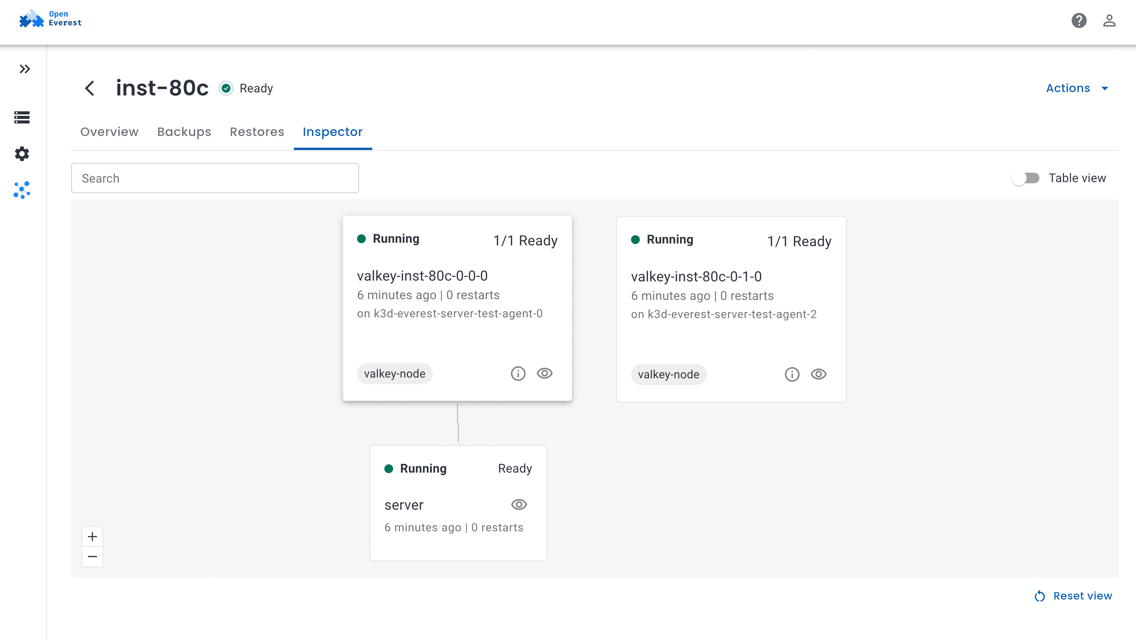Click the green Ready status icon by title
This screenshot has width=1136, height=640.
tap(226, 88)
